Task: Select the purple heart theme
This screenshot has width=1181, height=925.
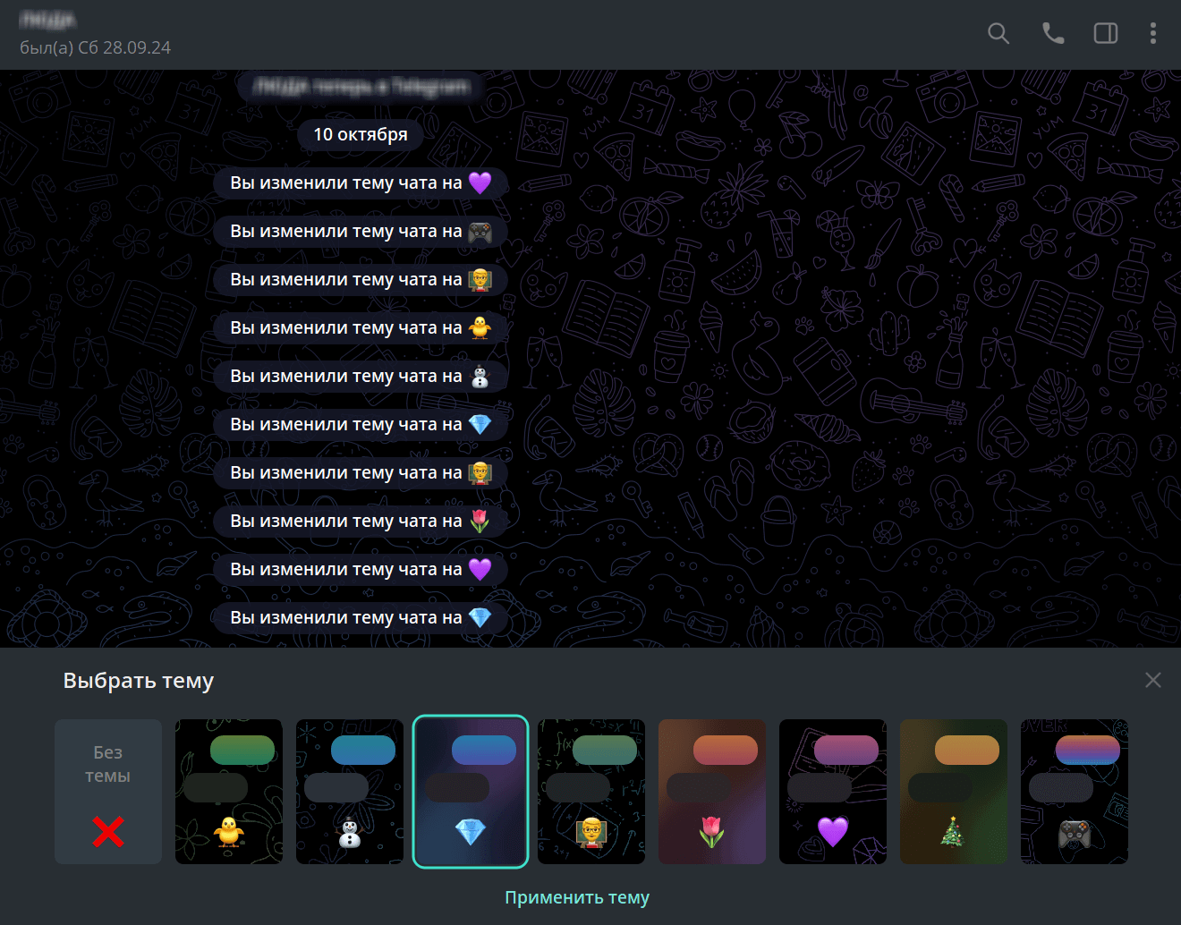Action: click(x=833, y=792)
